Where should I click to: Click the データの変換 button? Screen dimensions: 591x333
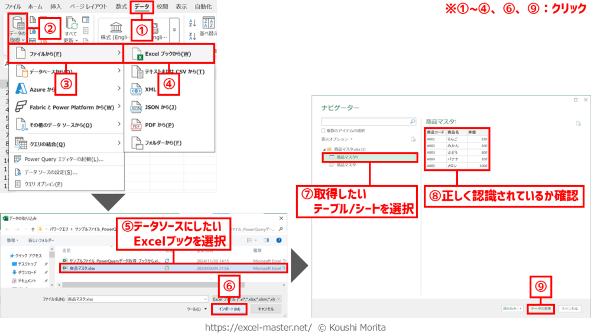coord(540,308)
